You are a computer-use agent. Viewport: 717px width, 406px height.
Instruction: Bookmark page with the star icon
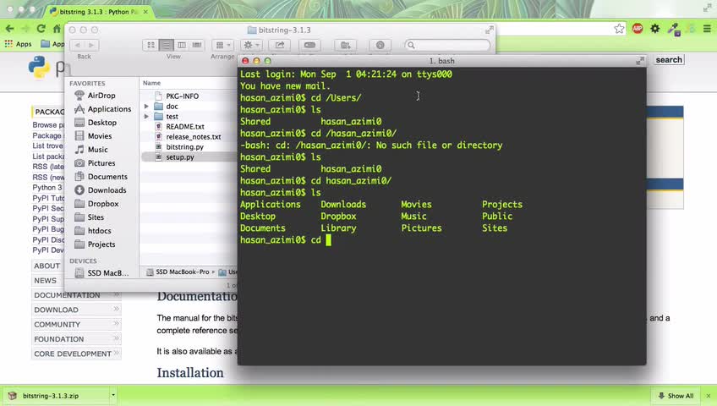point(619,29)
